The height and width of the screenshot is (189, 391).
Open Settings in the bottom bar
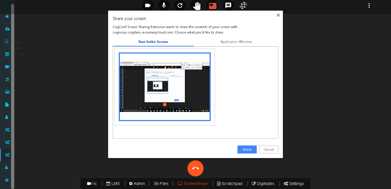tap(294, 184)
